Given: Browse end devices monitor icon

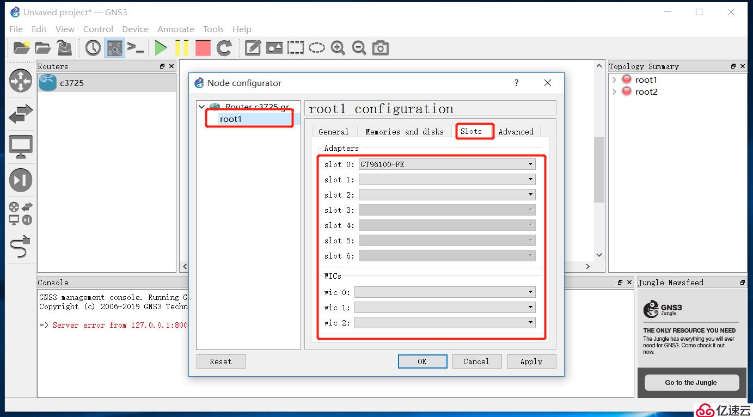Looking at the screenshot, I should [21, 147].
